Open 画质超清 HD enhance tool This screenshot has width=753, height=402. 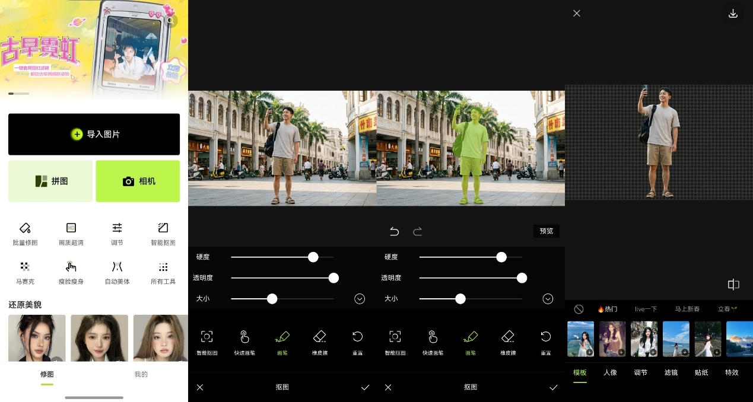[x=71, y=234]
